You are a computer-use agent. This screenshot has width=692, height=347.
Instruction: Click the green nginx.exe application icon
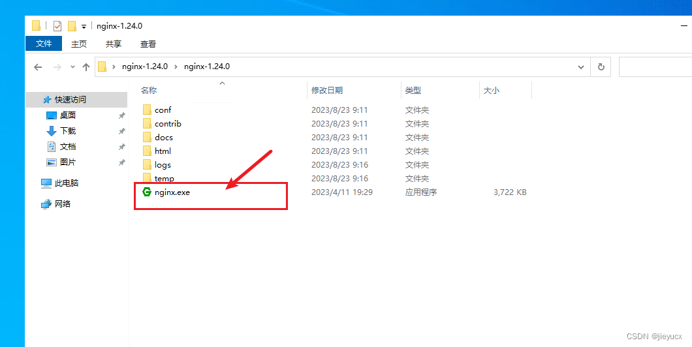pos(147,192)
